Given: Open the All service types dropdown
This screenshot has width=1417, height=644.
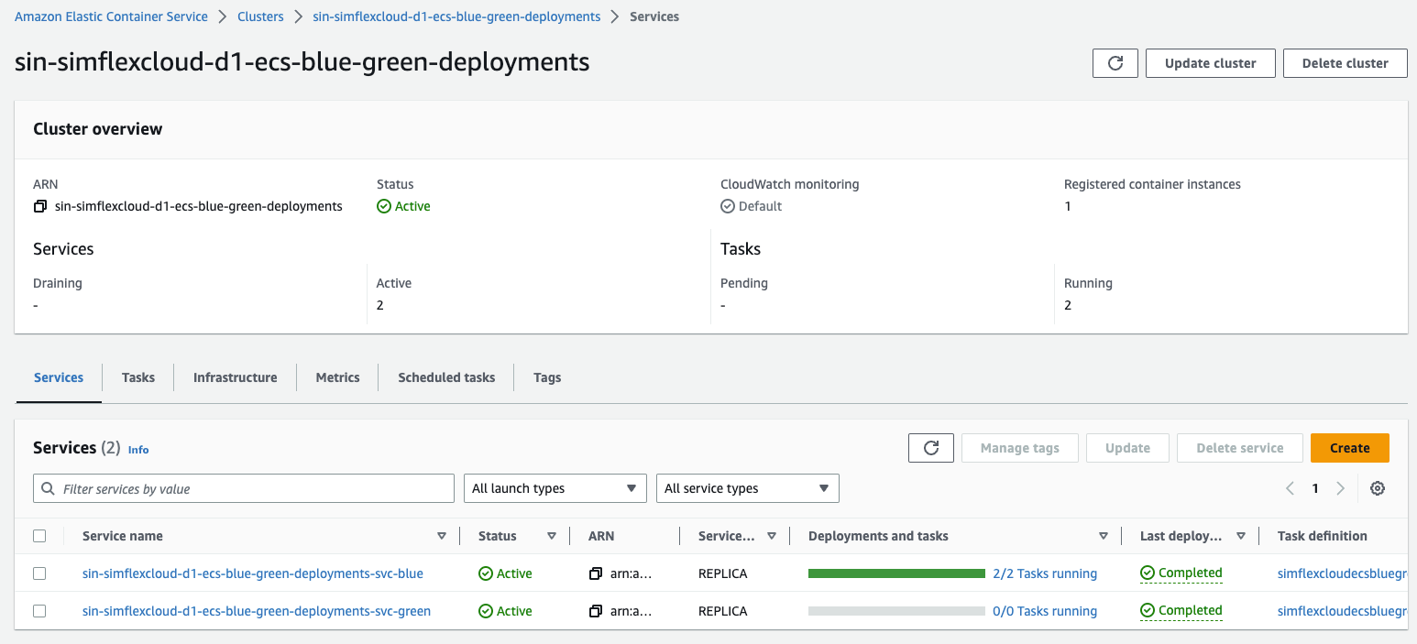Looking at the screenshot, I should coord(748,488).
